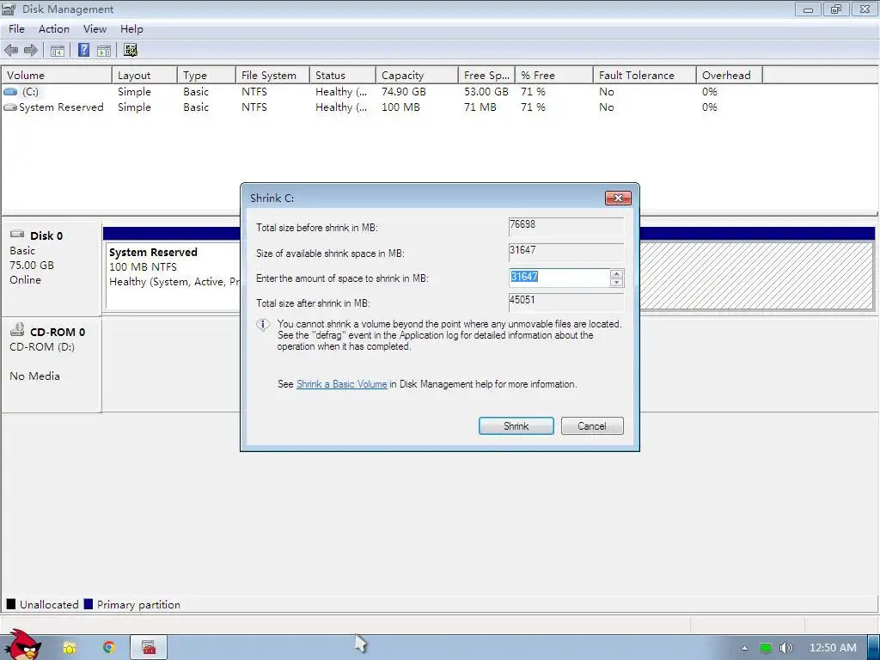Click the Disk Management title bar icon

[9, 9]
